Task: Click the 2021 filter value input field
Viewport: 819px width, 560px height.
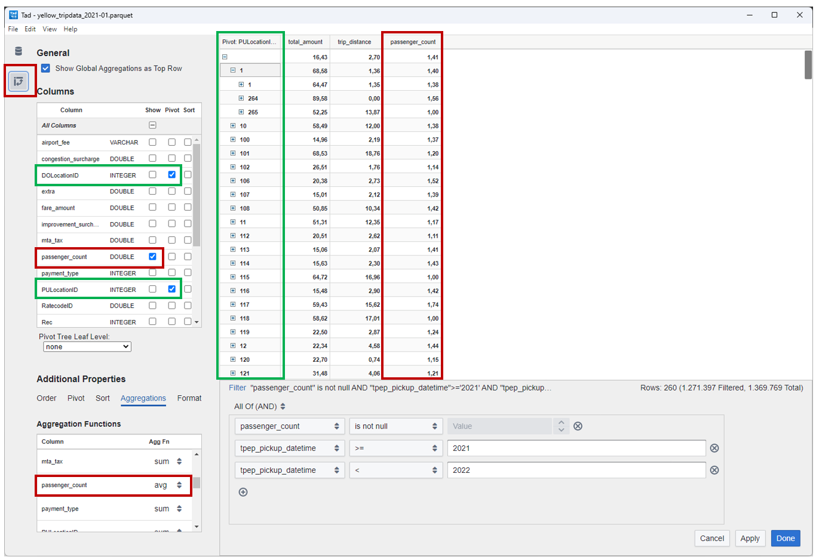Action: point(573,448)
